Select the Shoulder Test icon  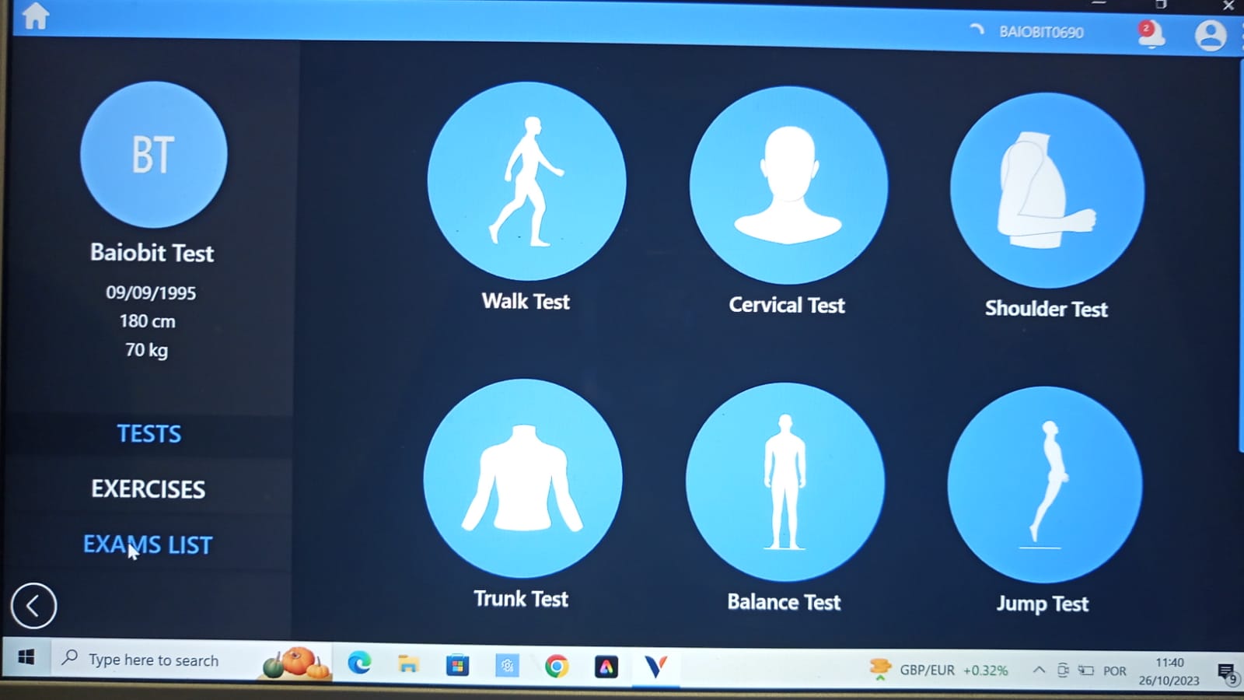(x=1047, y=191)
